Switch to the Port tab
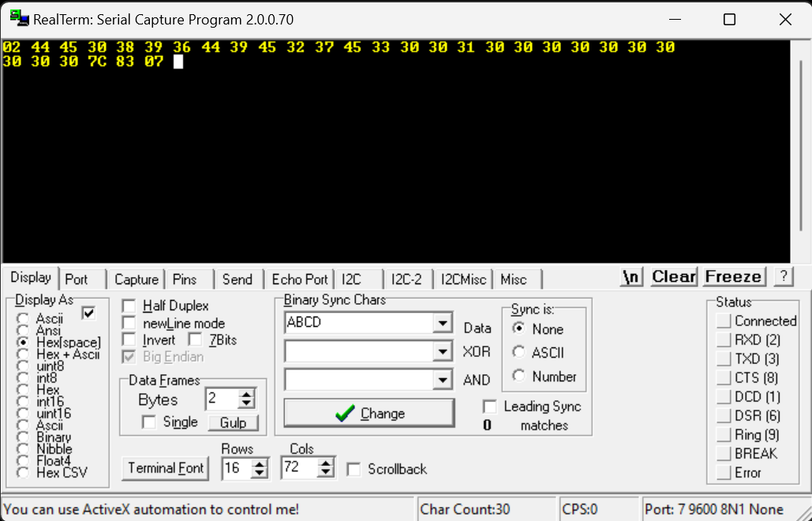Screen dimensions: 812x521 click(77, 279)
